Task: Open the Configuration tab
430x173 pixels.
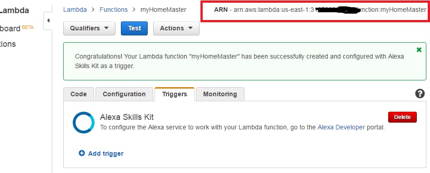Action: coord(124,94)
